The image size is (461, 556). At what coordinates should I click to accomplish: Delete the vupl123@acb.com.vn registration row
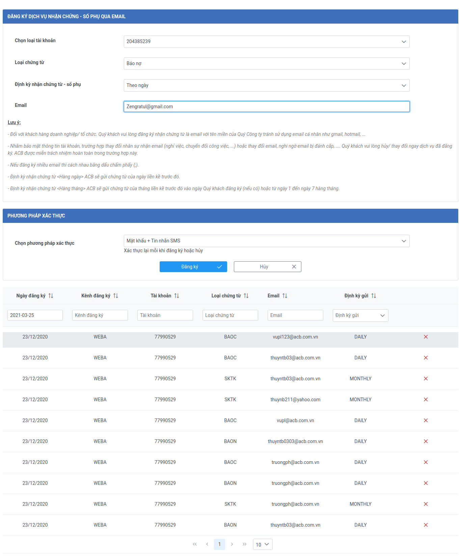tap(426, 337)
